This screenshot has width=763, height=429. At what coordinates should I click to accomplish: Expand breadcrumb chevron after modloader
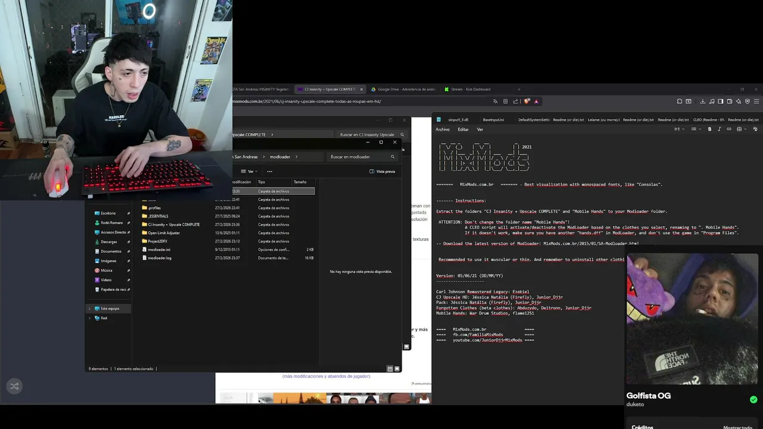[x=296, y=157]
